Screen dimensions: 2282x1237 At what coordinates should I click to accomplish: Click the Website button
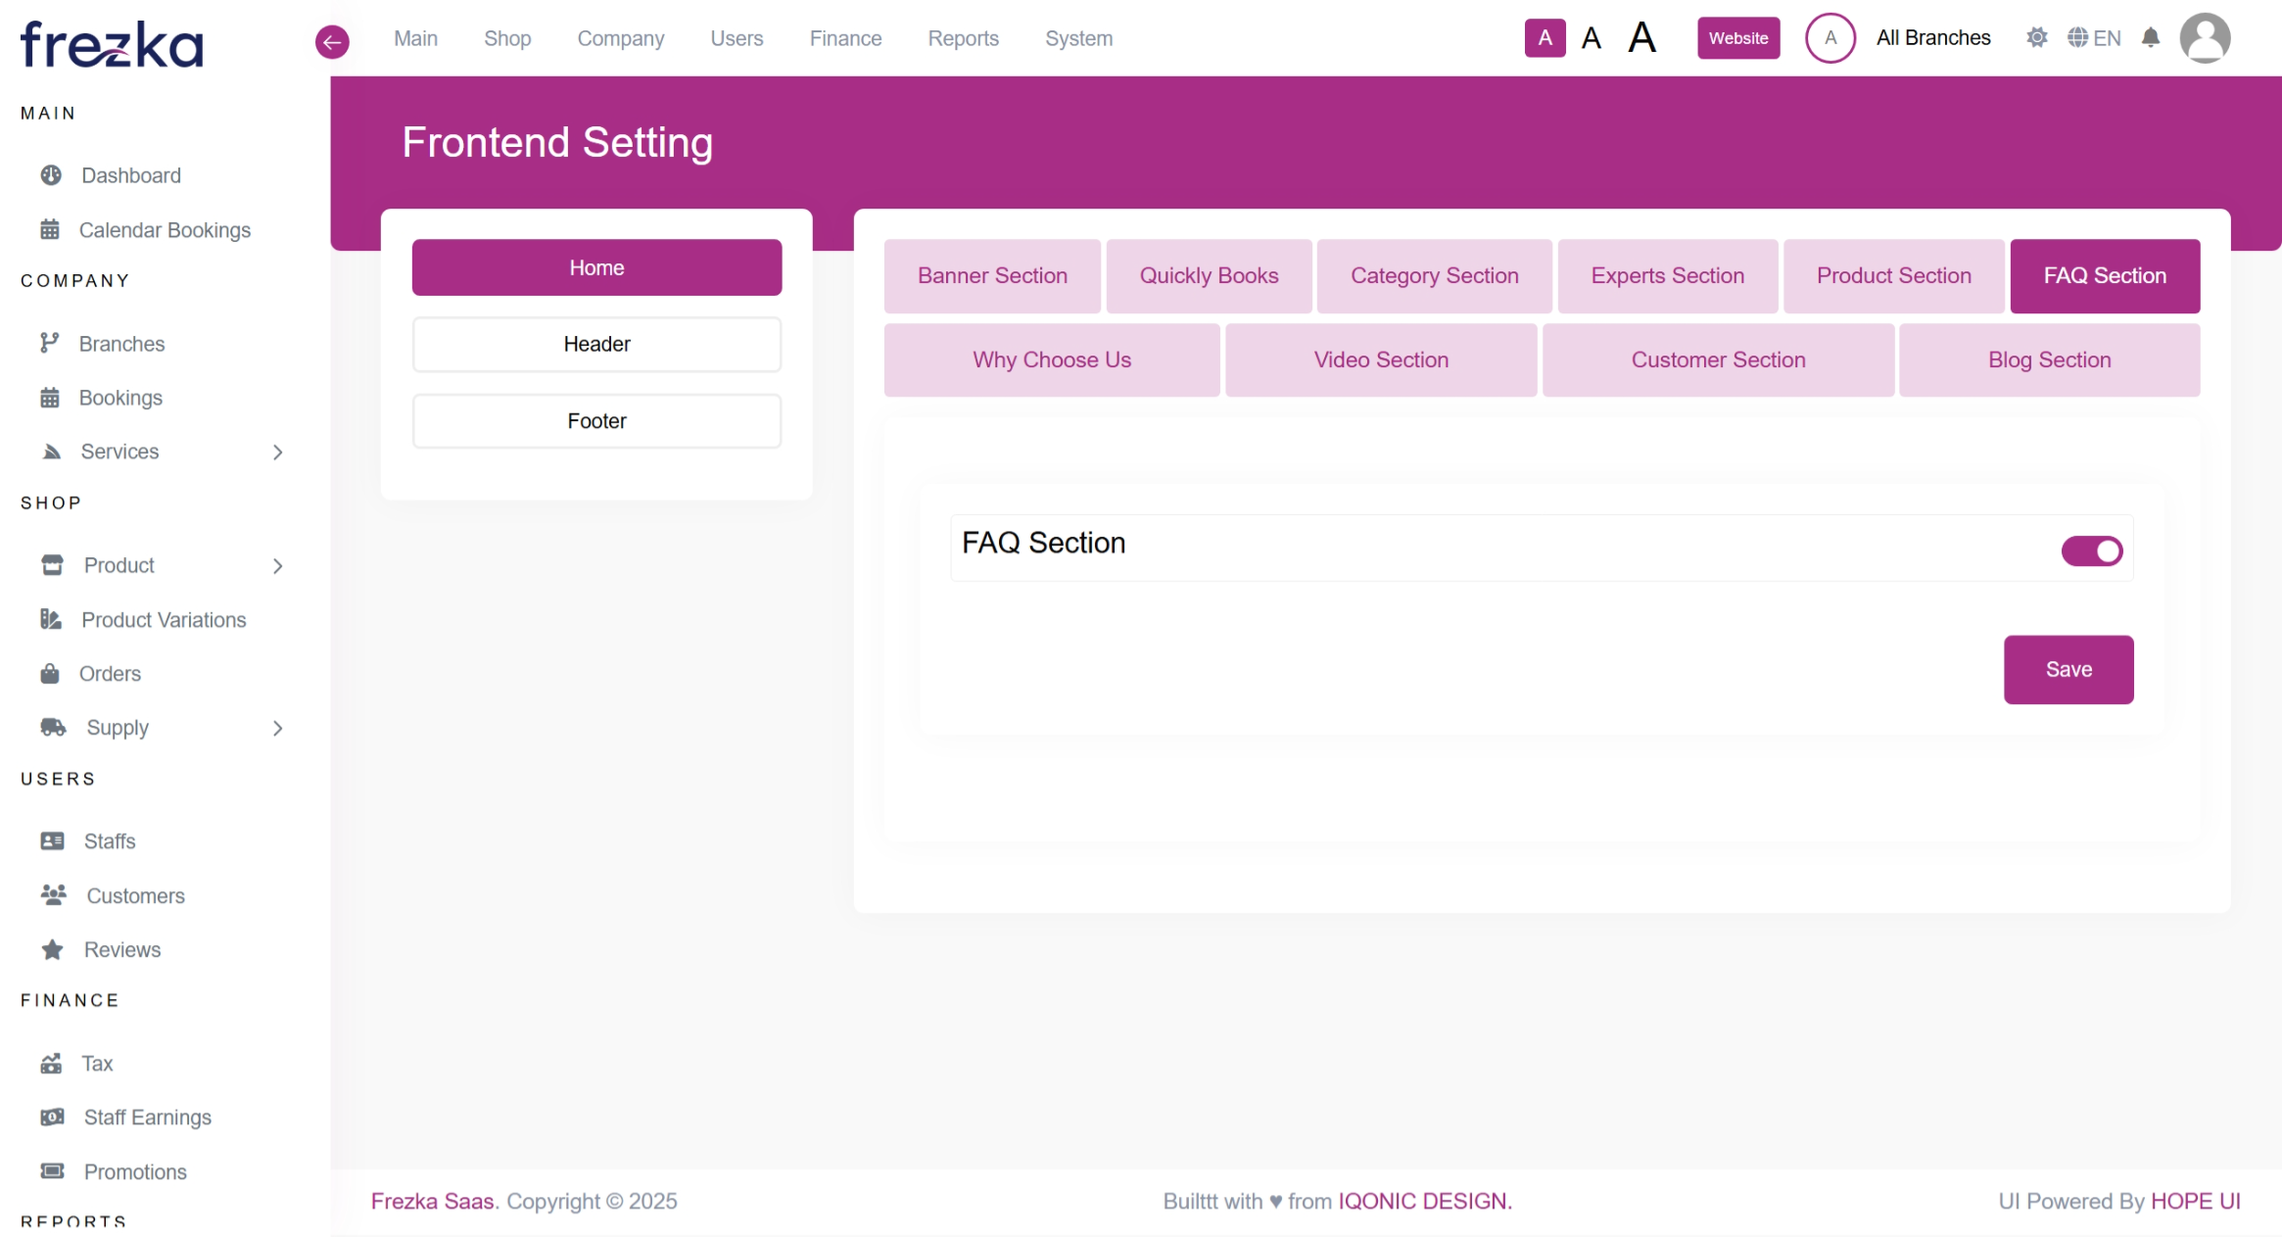tap(1737, 38)
